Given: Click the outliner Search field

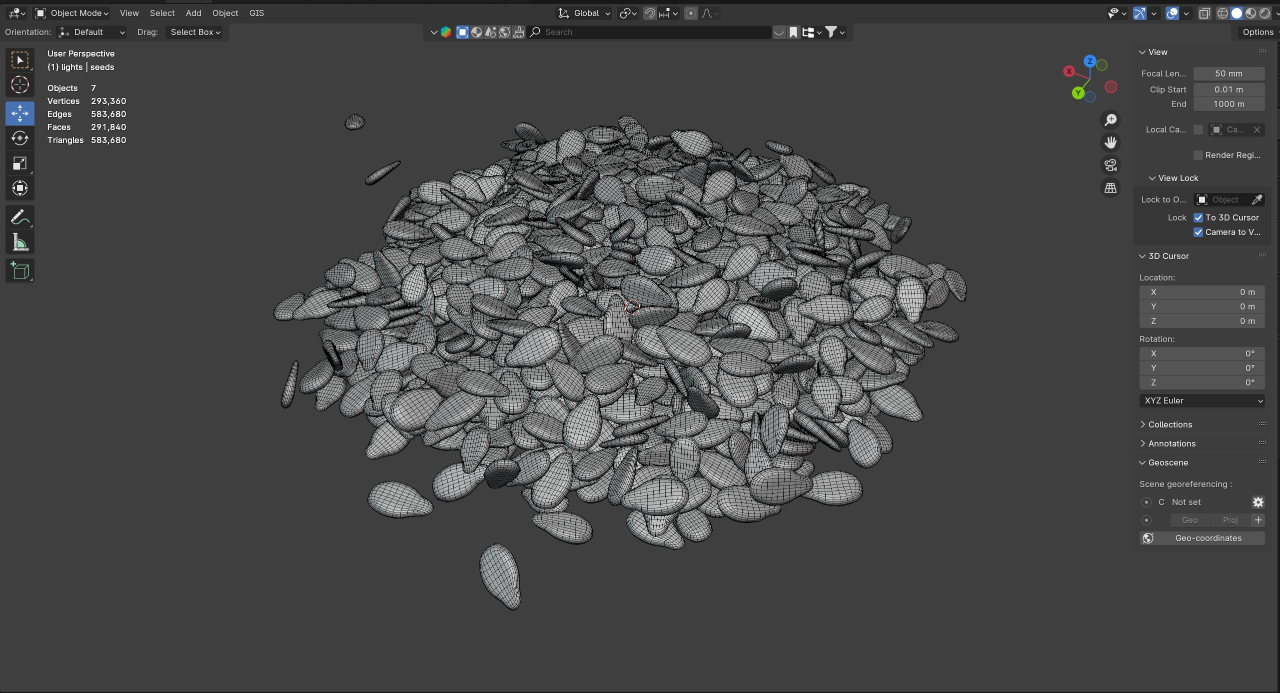Looking at the screenshot, I should pyautogui.click(x=650, y=32).
